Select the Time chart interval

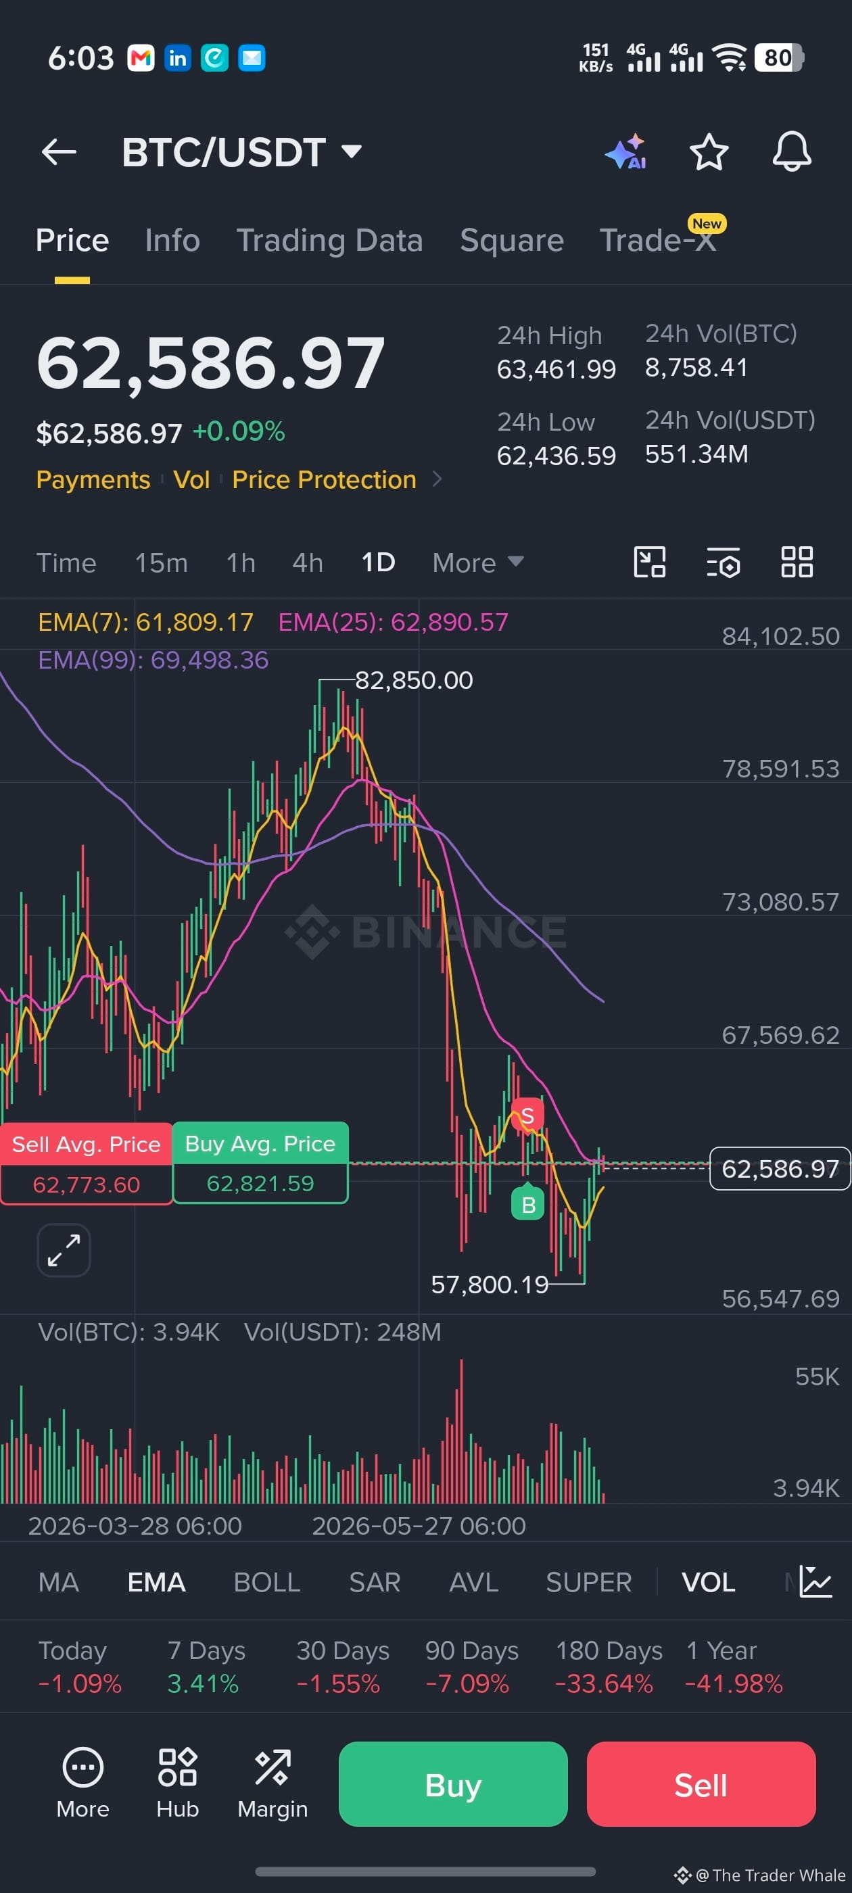[66, 563]
